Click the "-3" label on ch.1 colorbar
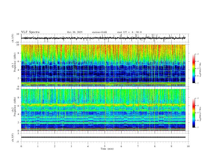212x164 pixels. click(197, 54)
